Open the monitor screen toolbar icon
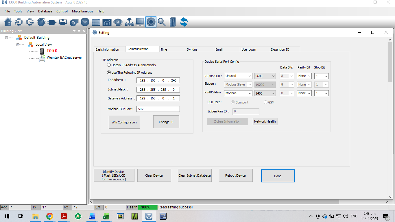The image size is (395, 222). [x=140, y=22]
